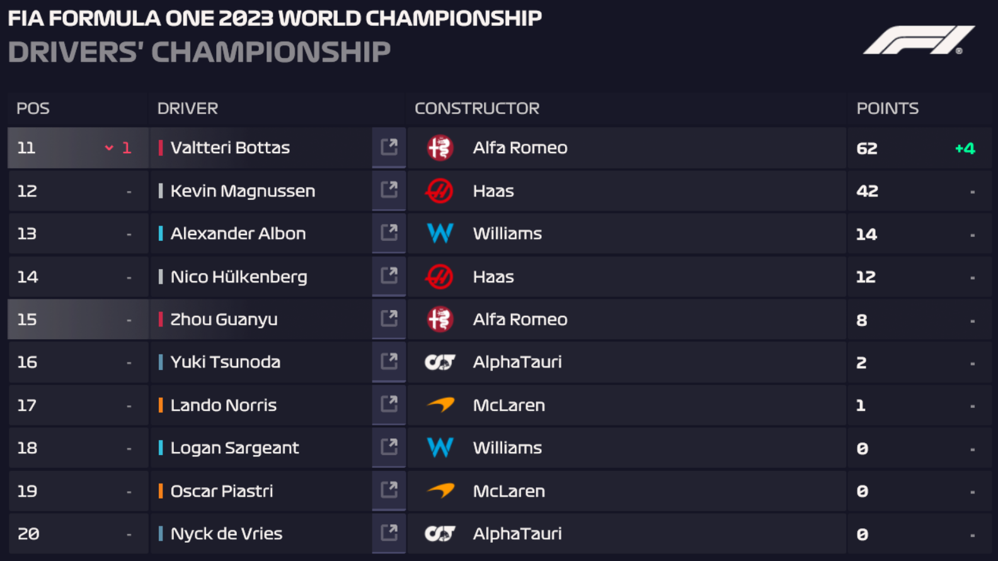
Task: Open Nico Hülkenberg details icon
Action: pyautogui.click(x=389, y=275)
